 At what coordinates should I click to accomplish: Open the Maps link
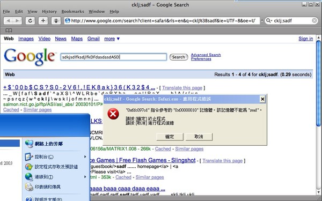[77, 39]
